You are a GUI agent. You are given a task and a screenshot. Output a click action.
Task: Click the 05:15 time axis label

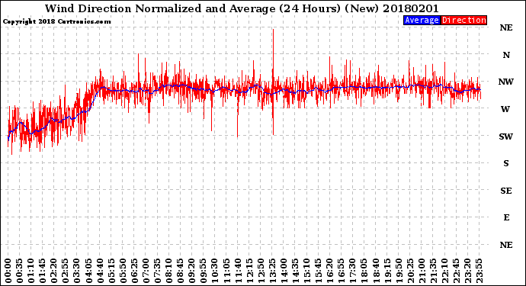[111, 271]
